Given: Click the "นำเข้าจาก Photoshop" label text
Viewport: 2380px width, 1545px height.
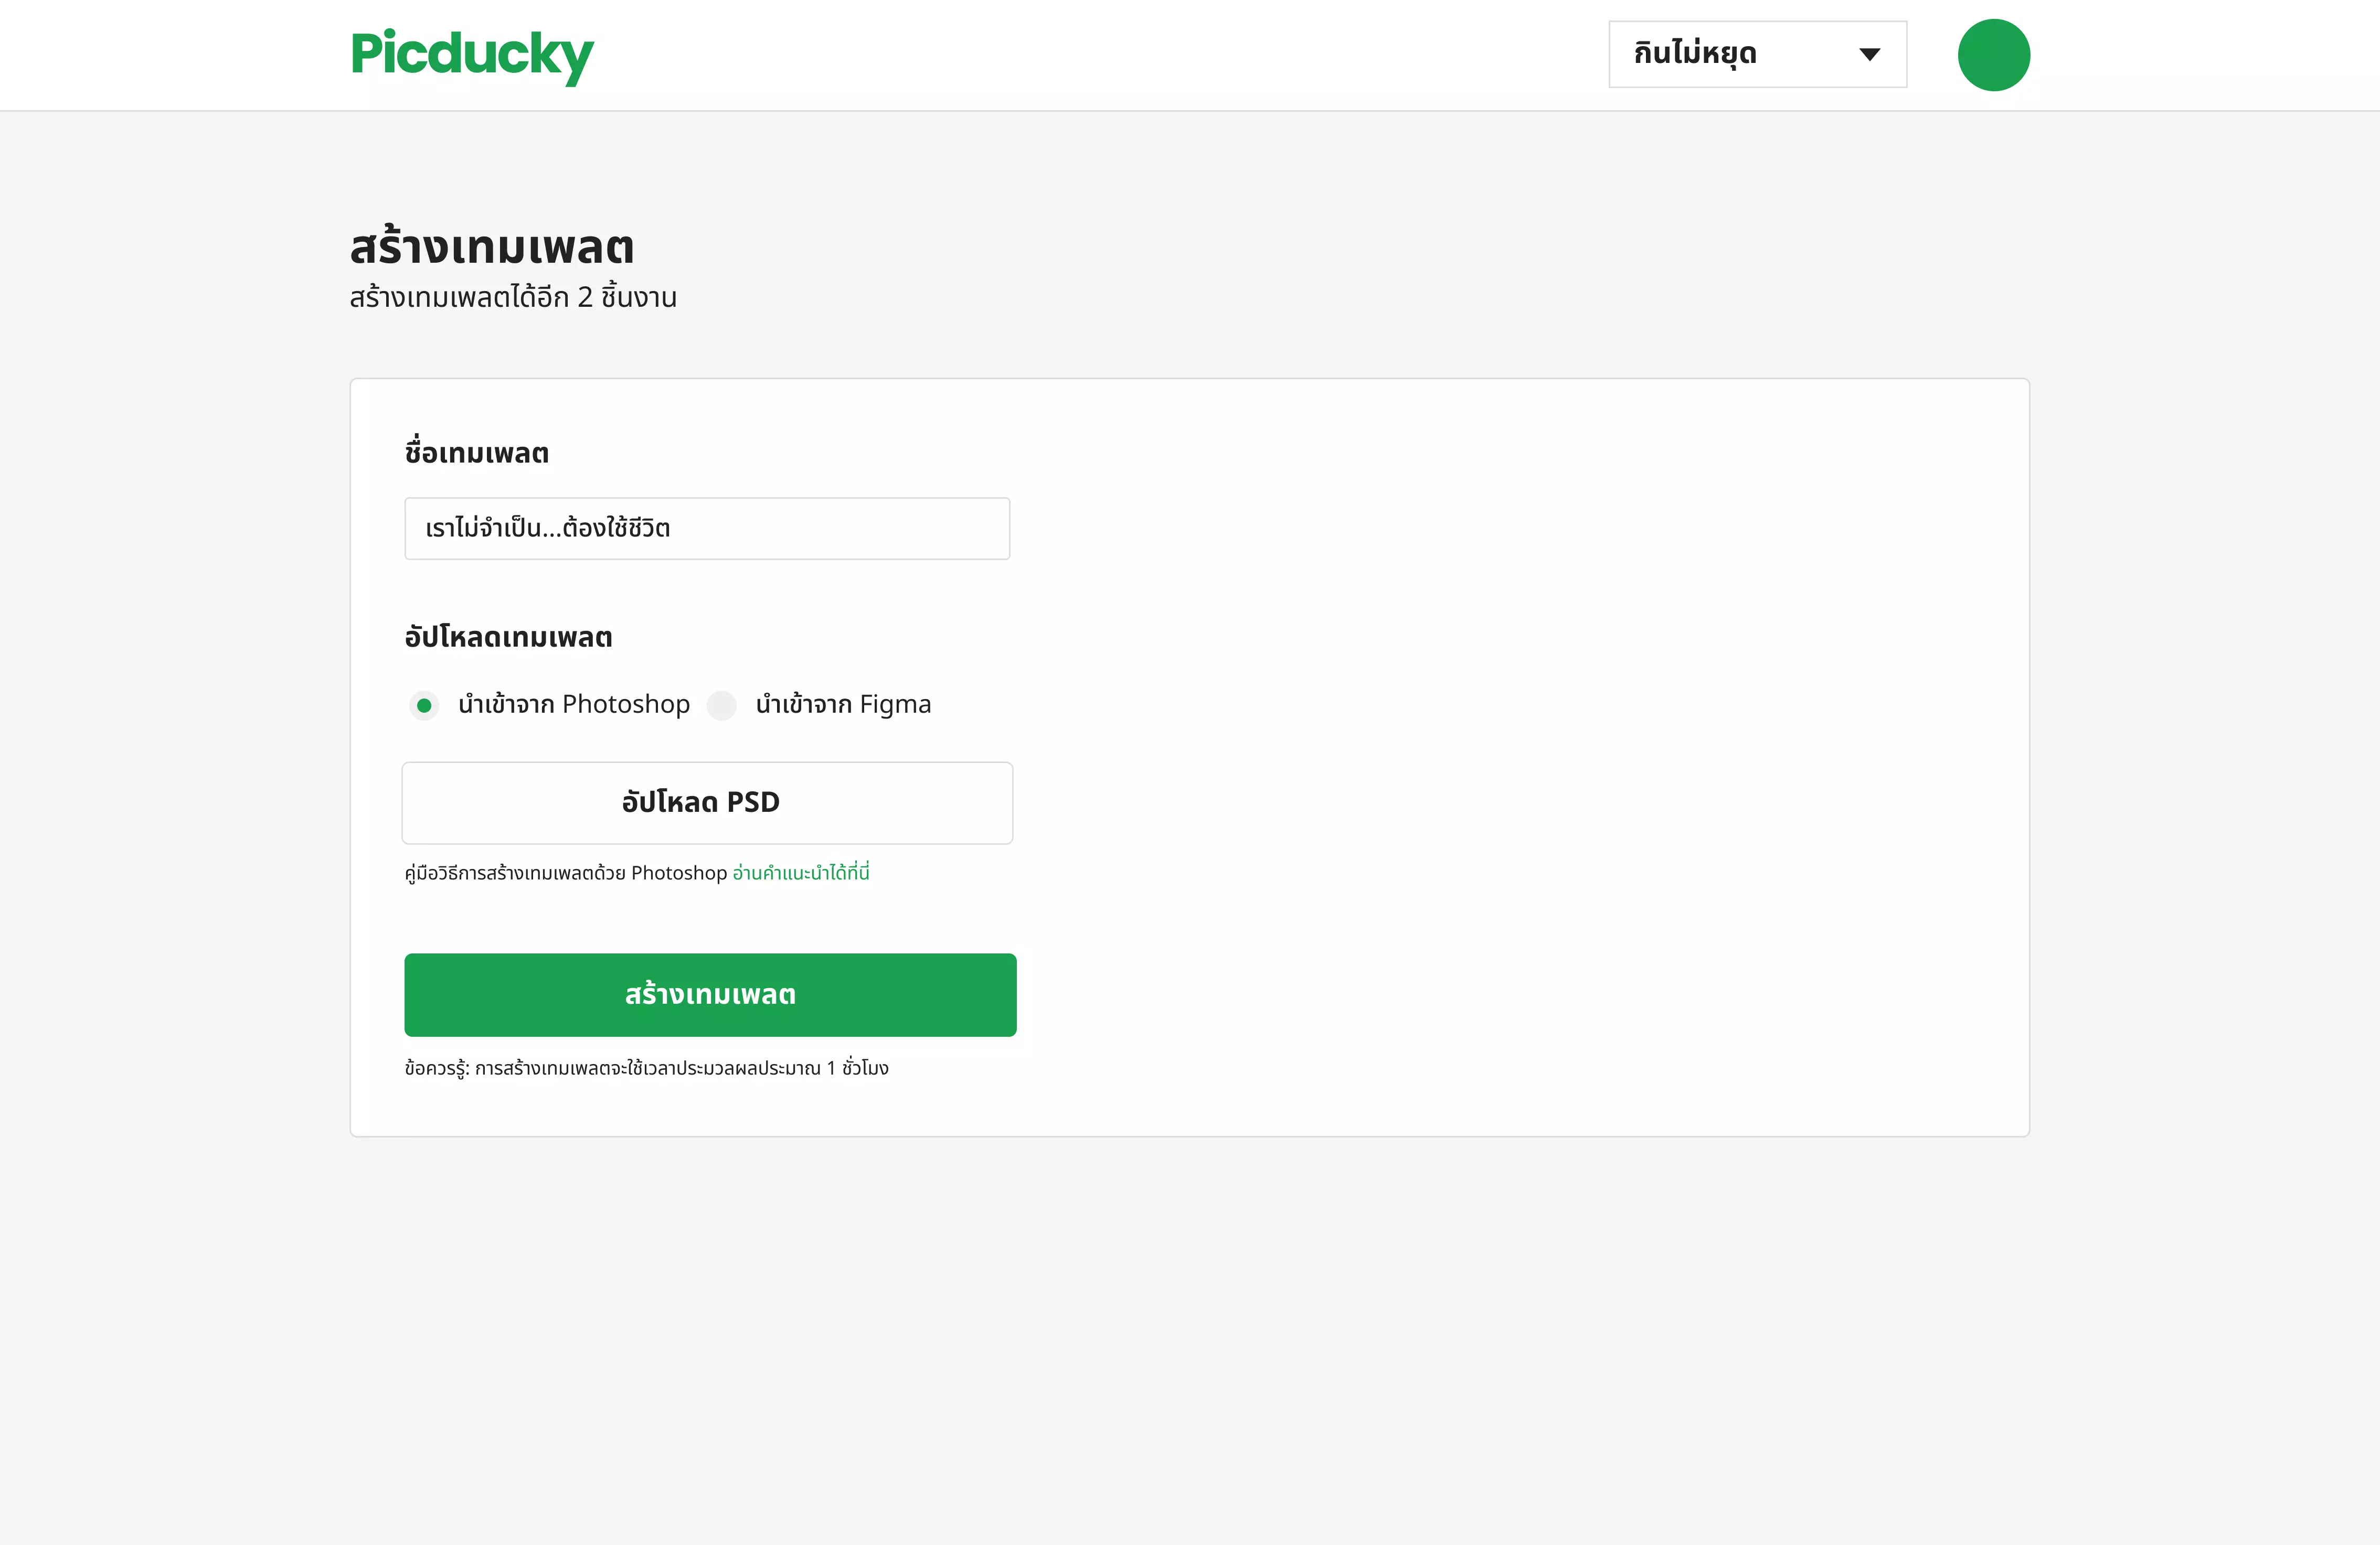Looking at the screenshot, I should [x=574, y=704].
